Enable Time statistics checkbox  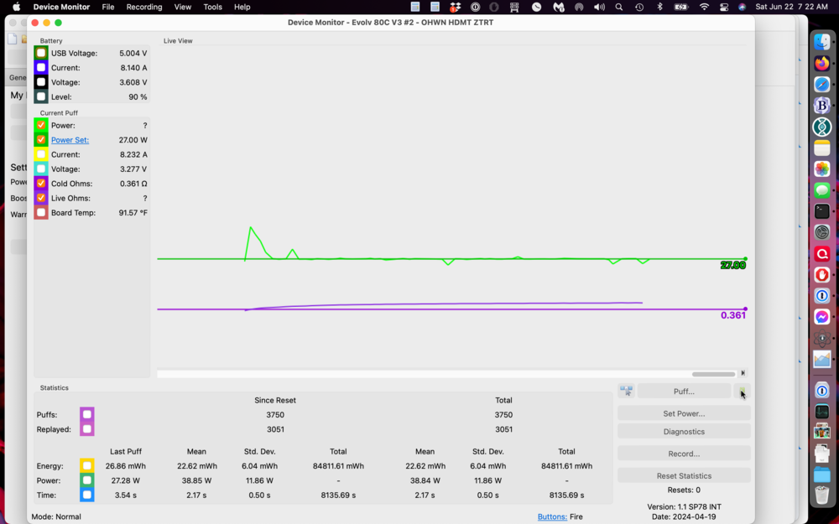coord(86,495)
